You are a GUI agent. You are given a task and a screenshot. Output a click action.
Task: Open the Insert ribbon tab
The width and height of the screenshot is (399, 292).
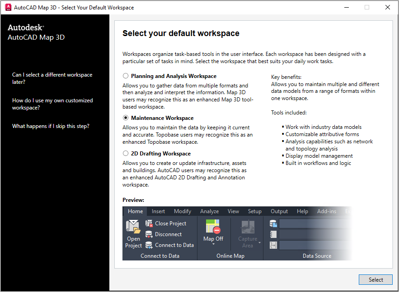point(158,211)
